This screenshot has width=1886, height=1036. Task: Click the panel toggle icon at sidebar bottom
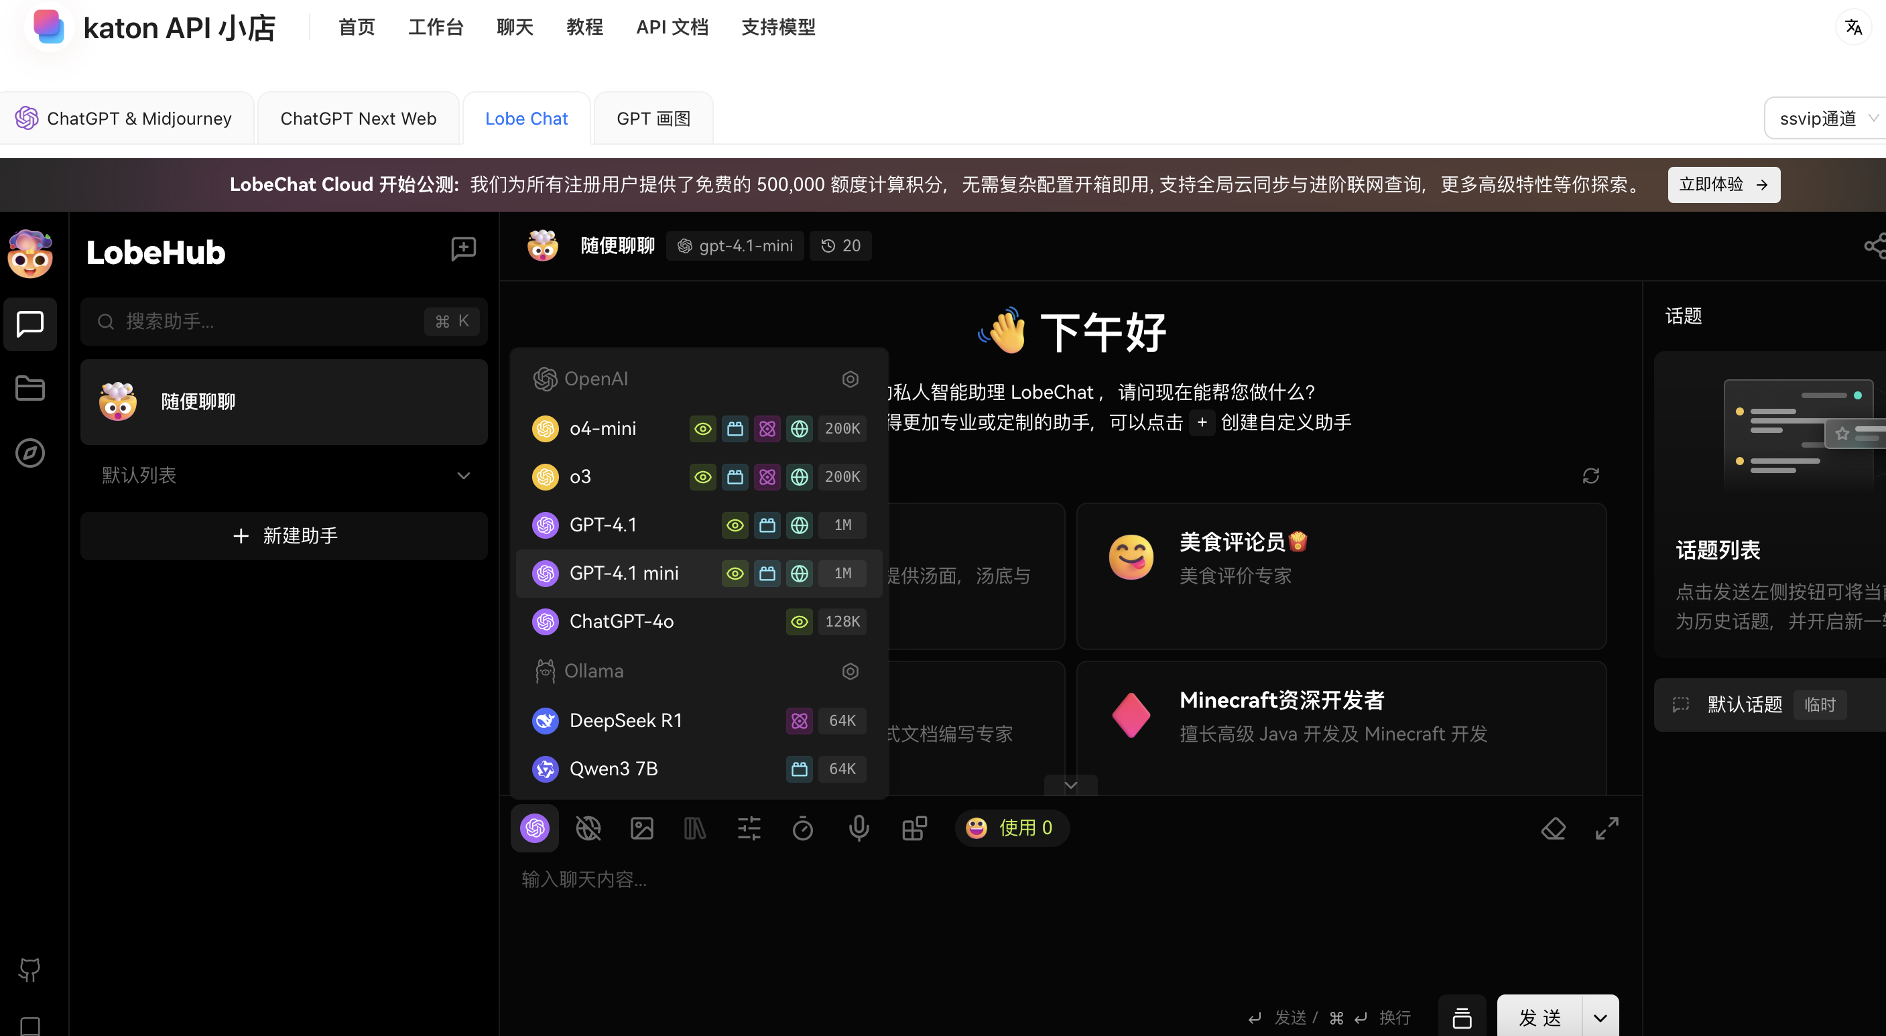click(x=30, y=1026)
